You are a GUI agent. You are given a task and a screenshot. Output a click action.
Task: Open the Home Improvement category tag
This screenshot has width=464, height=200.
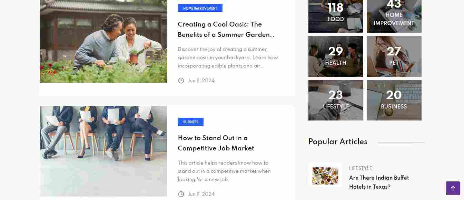[x=200, y=8]
